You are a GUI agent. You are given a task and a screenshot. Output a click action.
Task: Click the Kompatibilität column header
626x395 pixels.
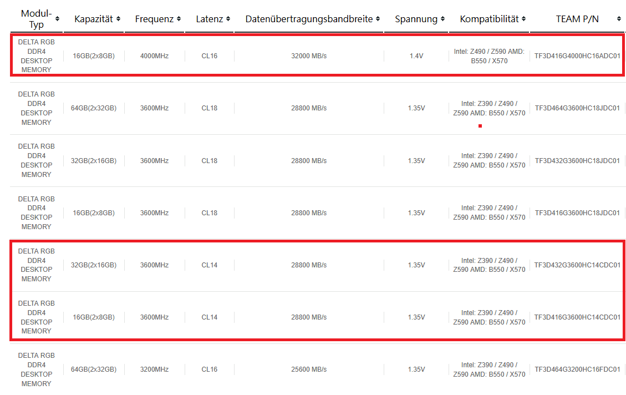489,19
